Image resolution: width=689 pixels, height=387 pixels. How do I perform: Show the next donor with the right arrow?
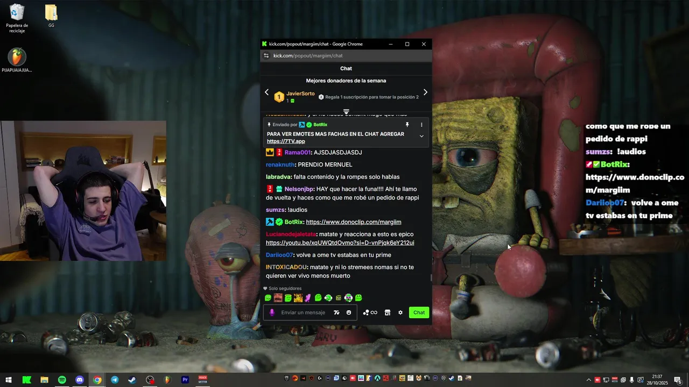point(425,92)
